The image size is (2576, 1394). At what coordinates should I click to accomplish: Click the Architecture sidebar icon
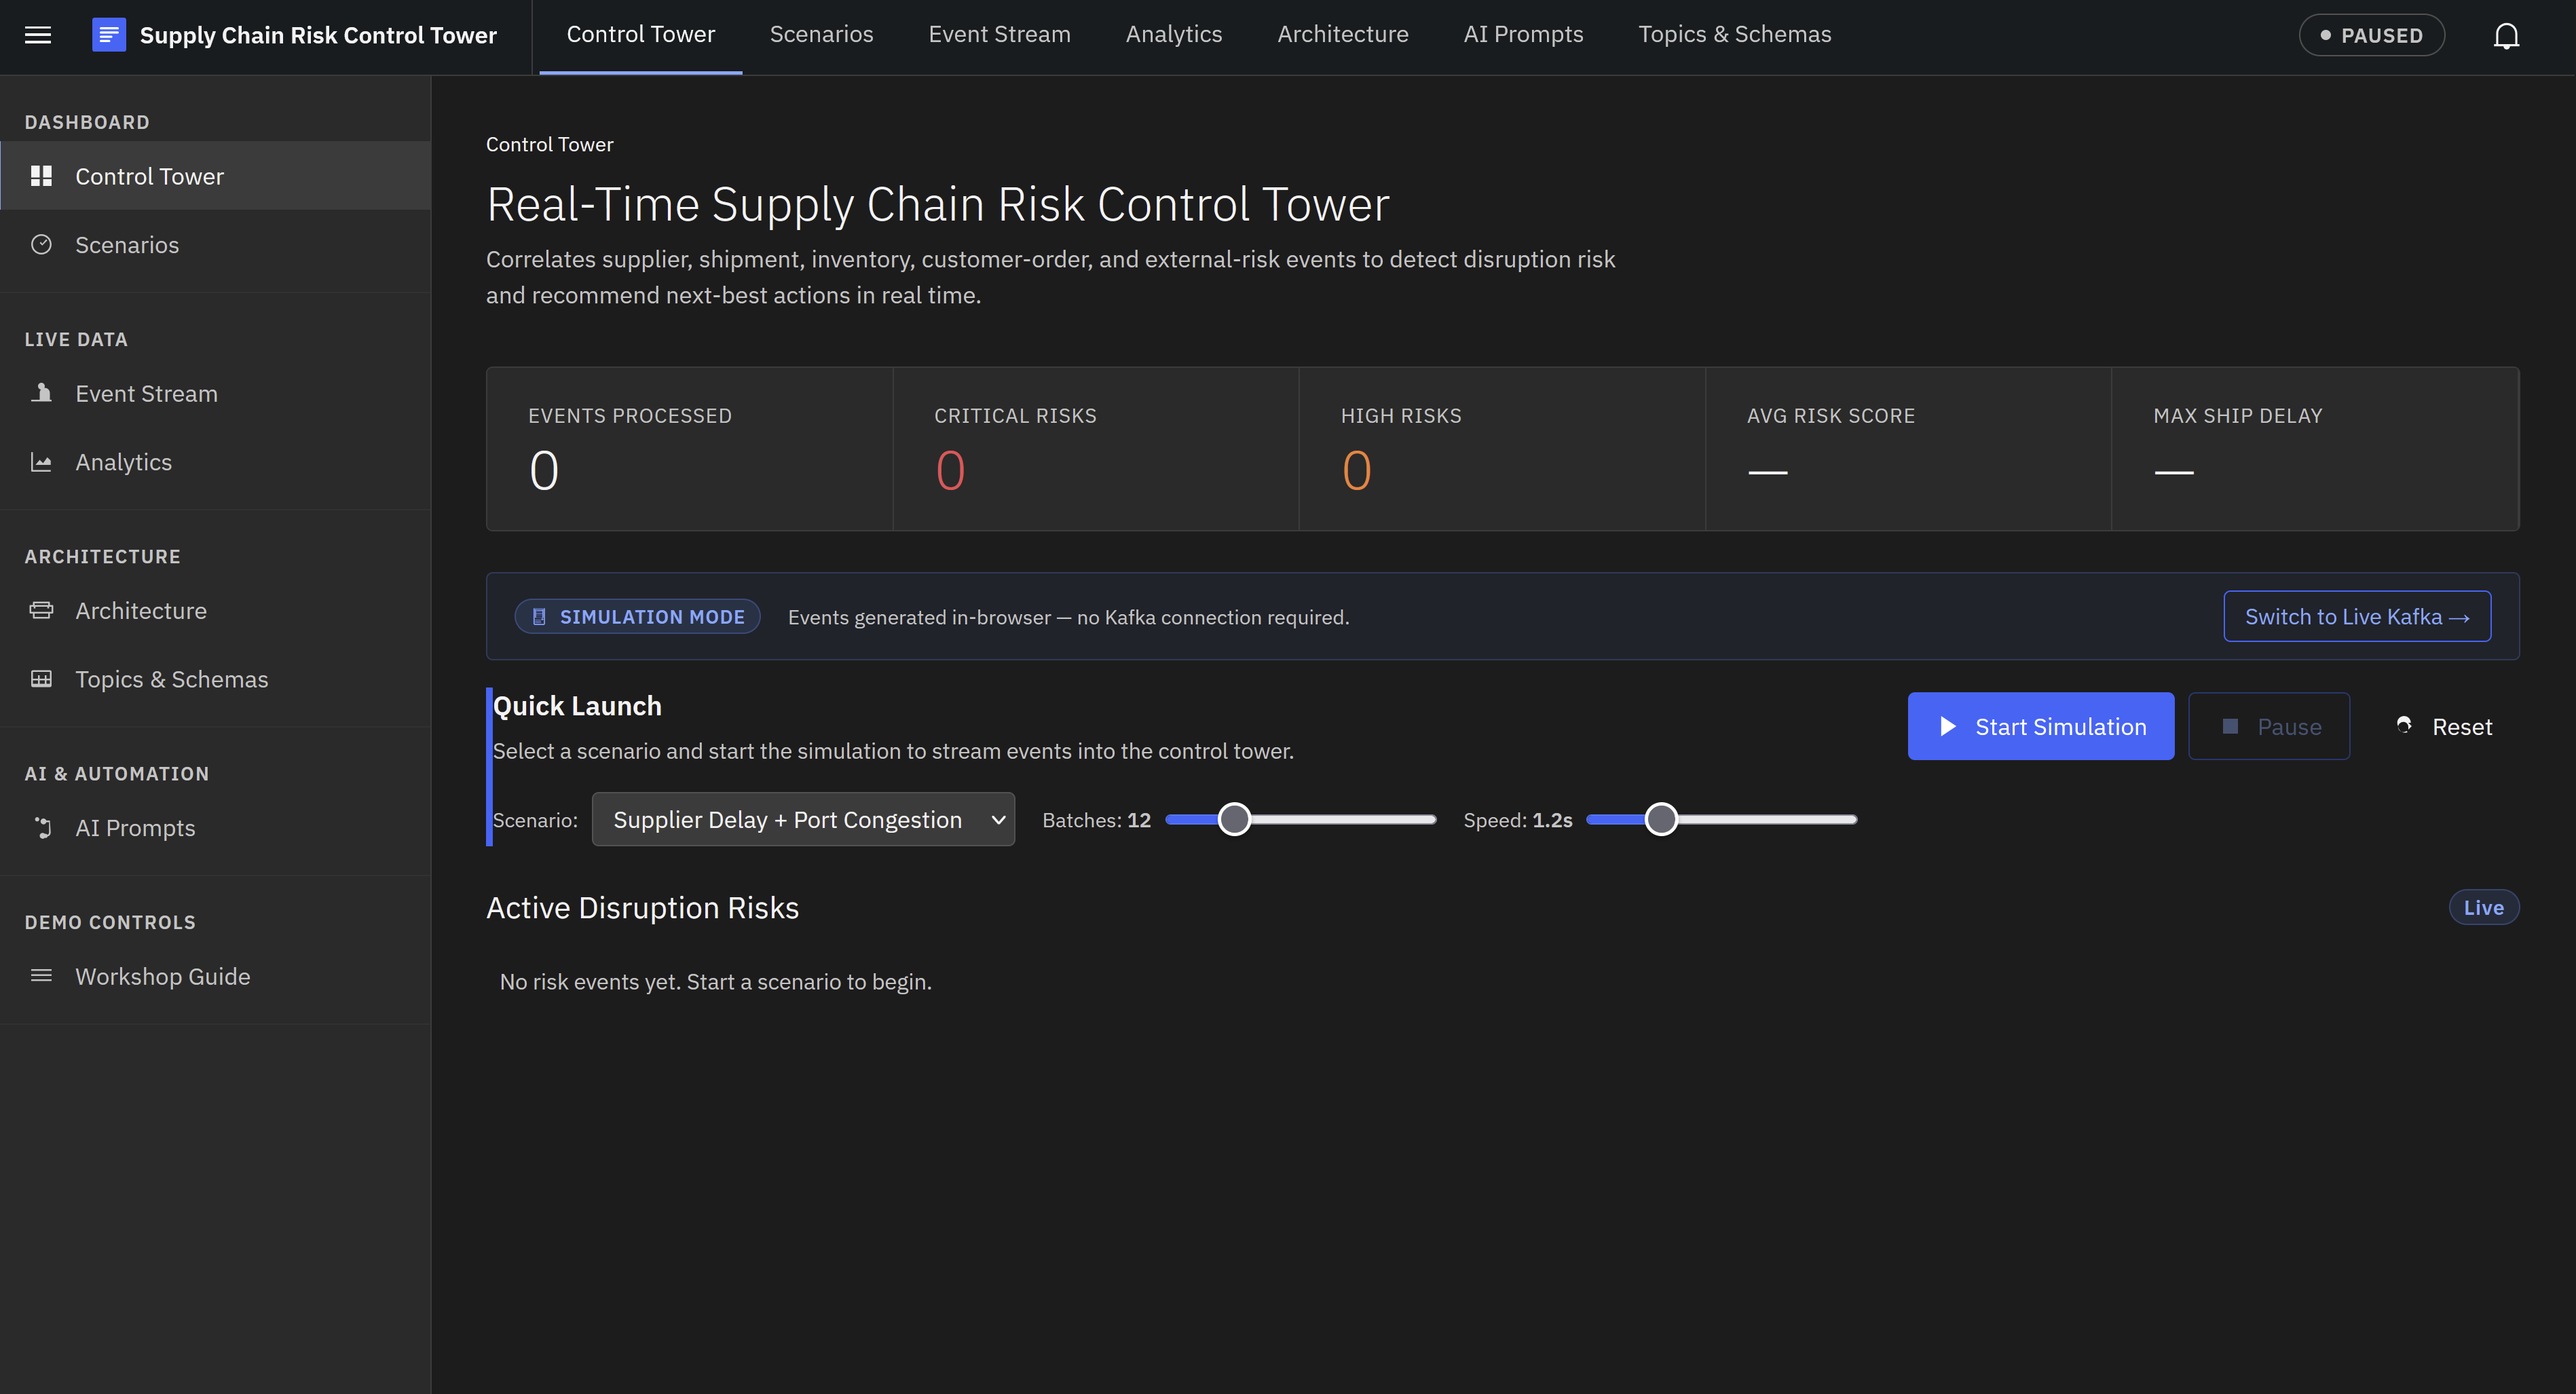click(x=41, y=610)
